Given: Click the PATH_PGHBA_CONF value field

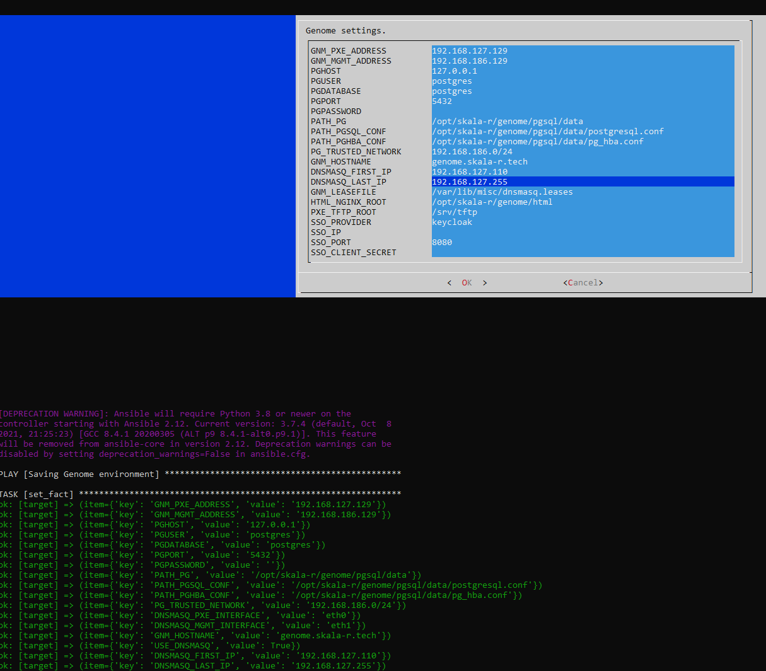Looking at the screenshot, I should [x=583, y=142].
